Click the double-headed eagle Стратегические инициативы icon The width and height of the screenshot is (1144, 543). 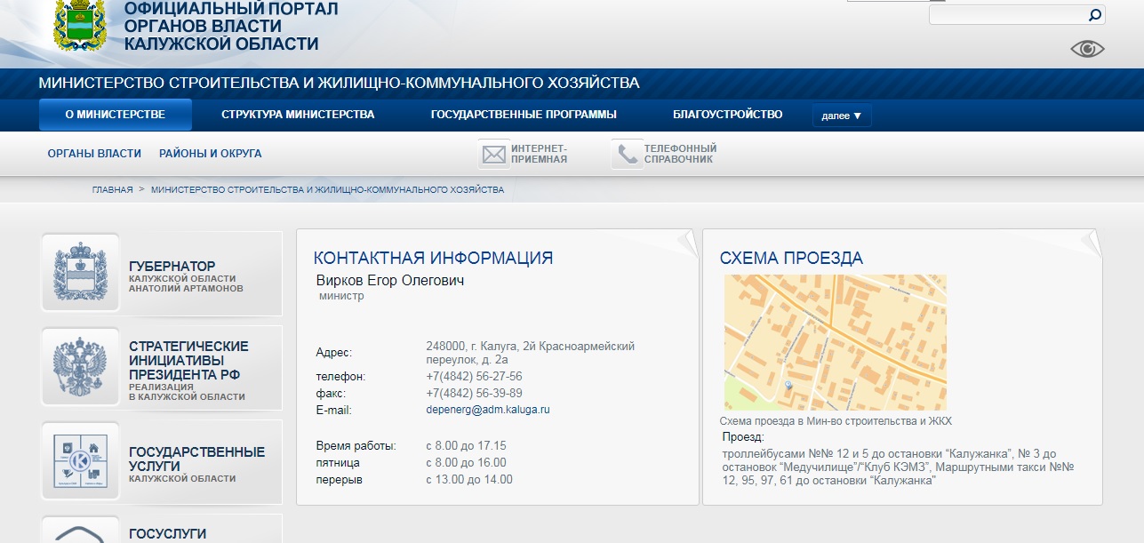(80, 366)
